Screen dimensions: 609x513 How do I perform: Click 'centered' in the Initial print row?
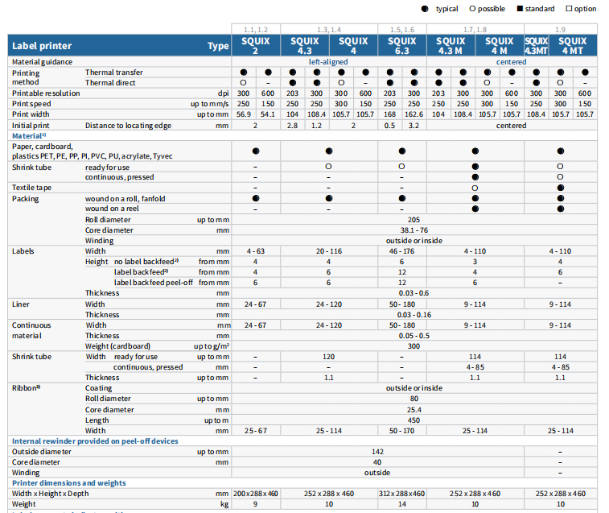pos(511,126)
